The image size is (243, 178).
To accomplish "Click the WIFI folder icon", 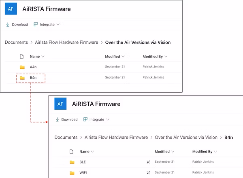I will tap(72, 173).
